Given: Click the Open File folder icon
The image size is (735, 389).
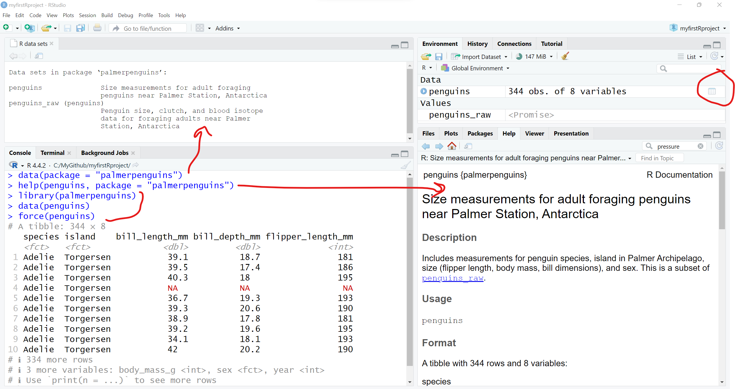Looking at the screenshot, I should point(46,28).
